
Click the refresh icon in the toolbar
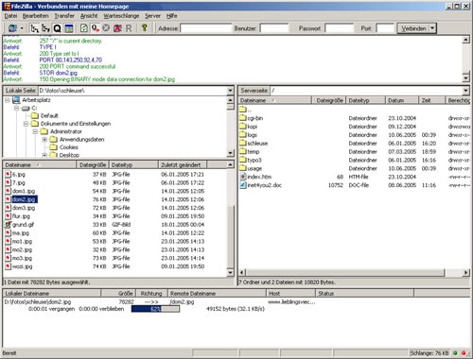tap(83, 28)
